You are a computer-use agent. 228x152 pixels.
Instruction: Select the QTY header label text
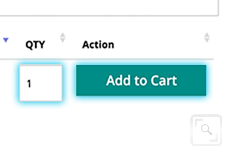point(35,45)
